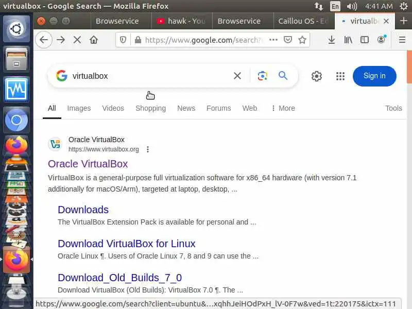Image resolution: width=412 pixels, height=309 pixels.
Task: Open the sound volume indicator
Action: [352, 6]
